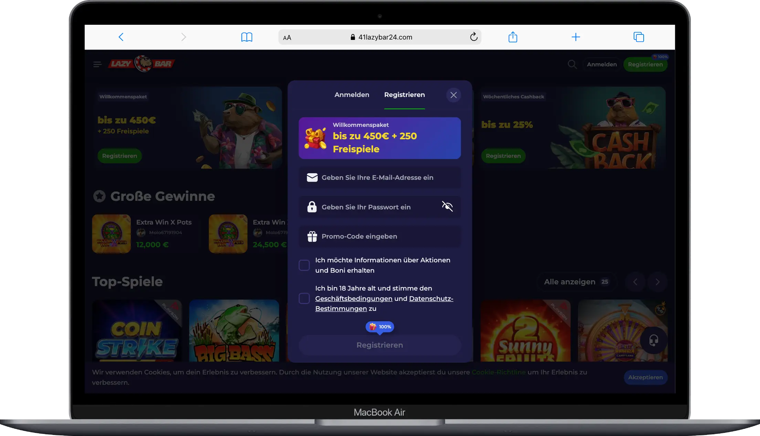This screenshot has width=760, height=436.
Task: Click the lock icon in password field
Action: 312,207
